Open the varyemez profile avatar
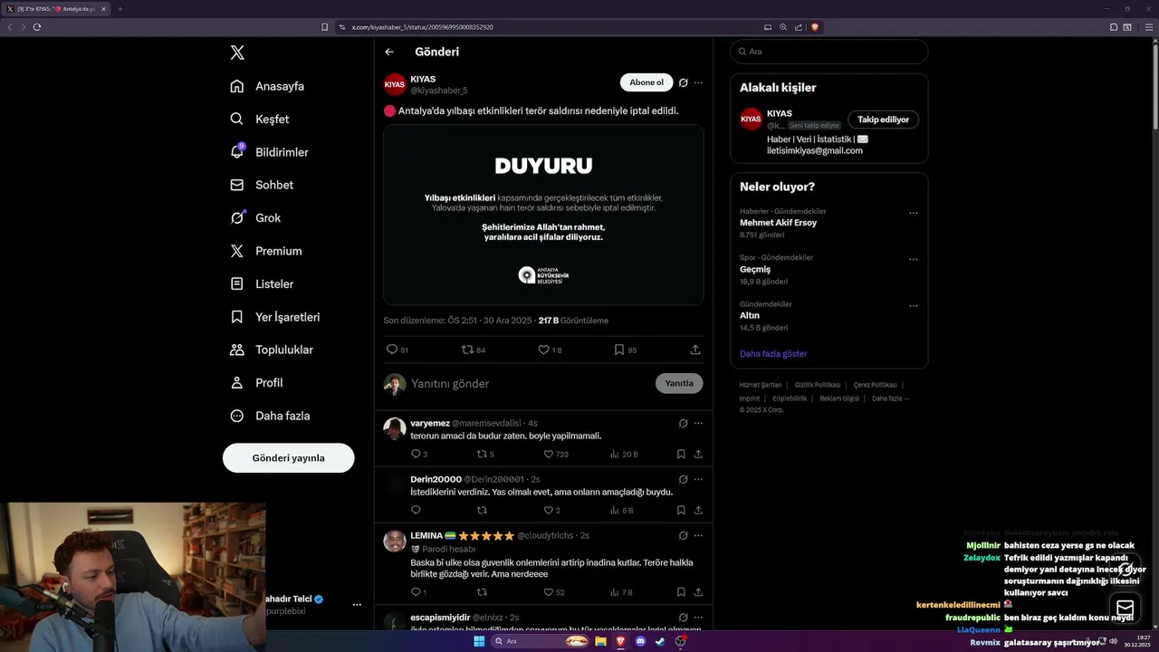The image size is (1159, 652). (395, 428)
